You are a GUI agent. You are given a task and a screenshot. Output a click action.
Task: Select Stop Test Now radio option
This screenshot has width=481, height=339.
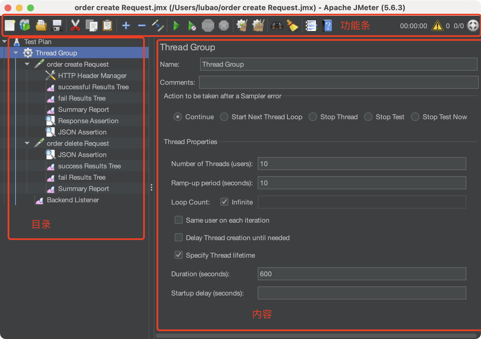point(415,117)
